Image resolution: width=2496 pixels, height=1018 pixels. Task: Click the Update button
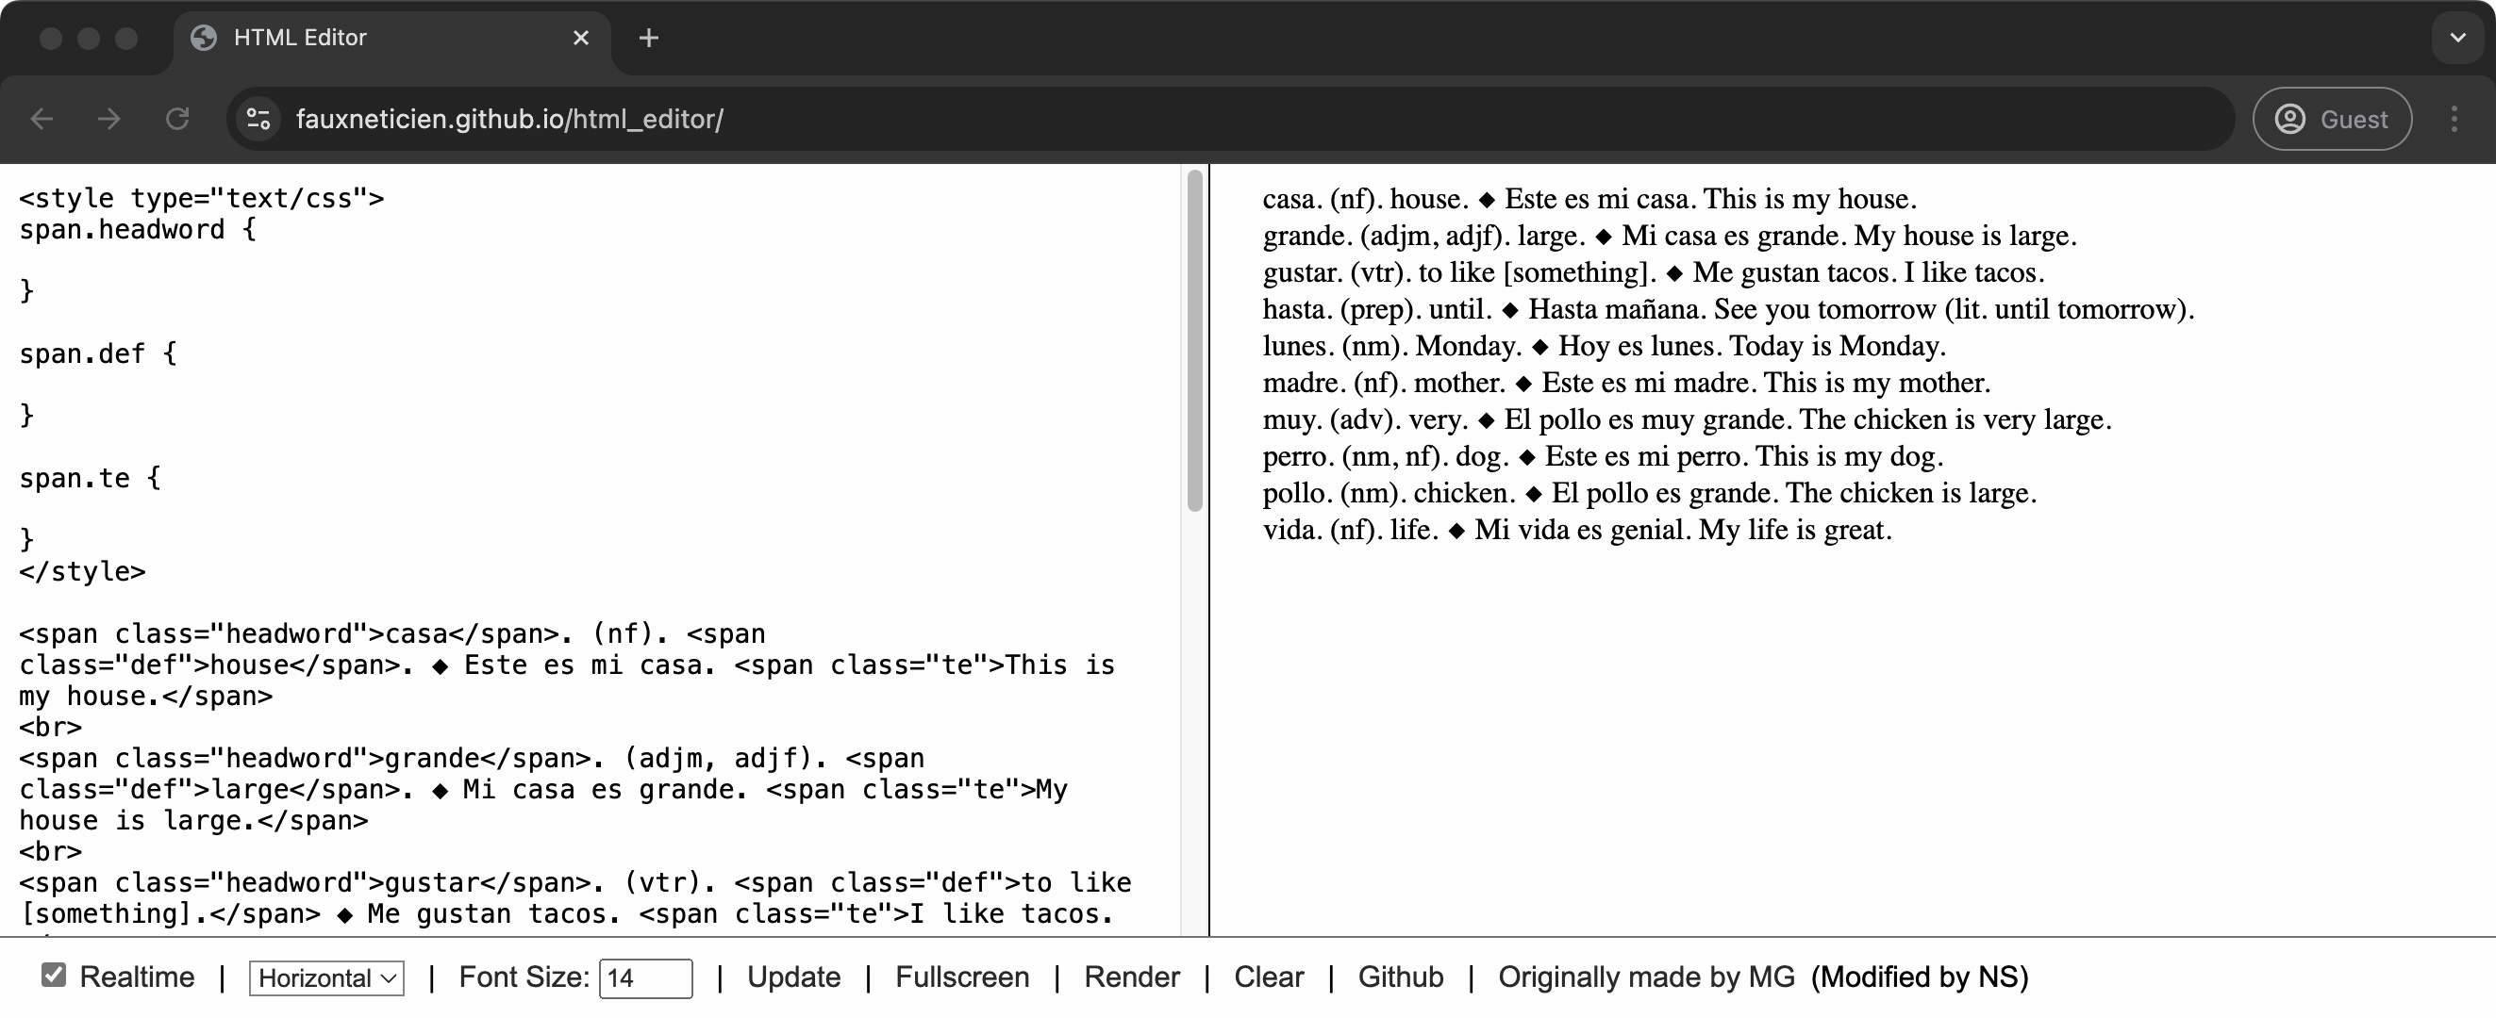point(793,977)
